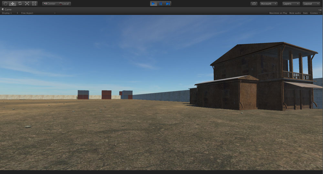This screenshot has height=174, width=323.
Task: Open the Layers dropdown
Action: coord(291,4)
